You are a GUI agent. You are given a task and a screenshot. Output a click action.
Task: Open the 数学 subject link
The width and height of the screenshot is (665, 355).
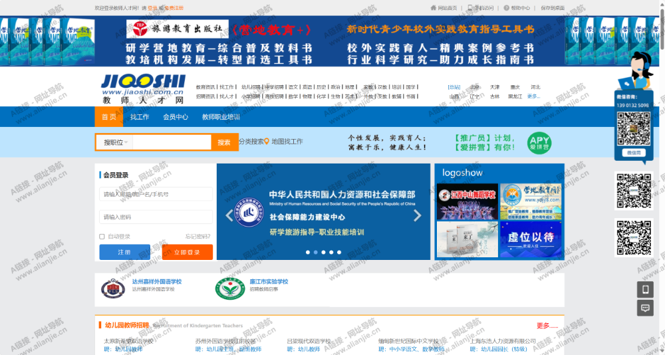click(293, 96)
